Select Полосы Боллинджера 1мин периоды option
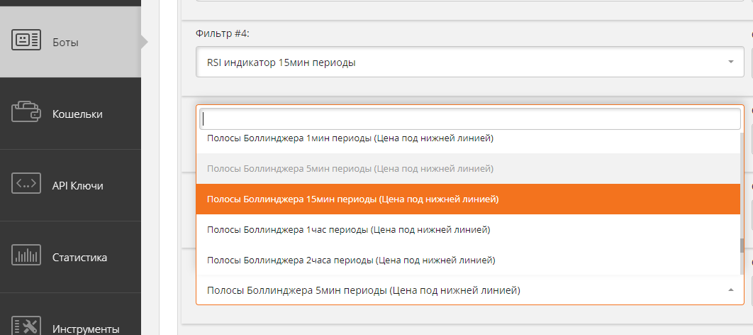The width and height of the screenshot is (753, 335). pos(350,139)
